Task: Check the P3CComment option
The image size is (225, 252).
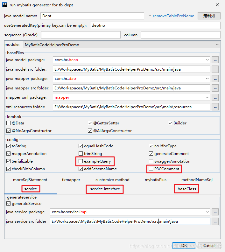Action: [151, 169]
